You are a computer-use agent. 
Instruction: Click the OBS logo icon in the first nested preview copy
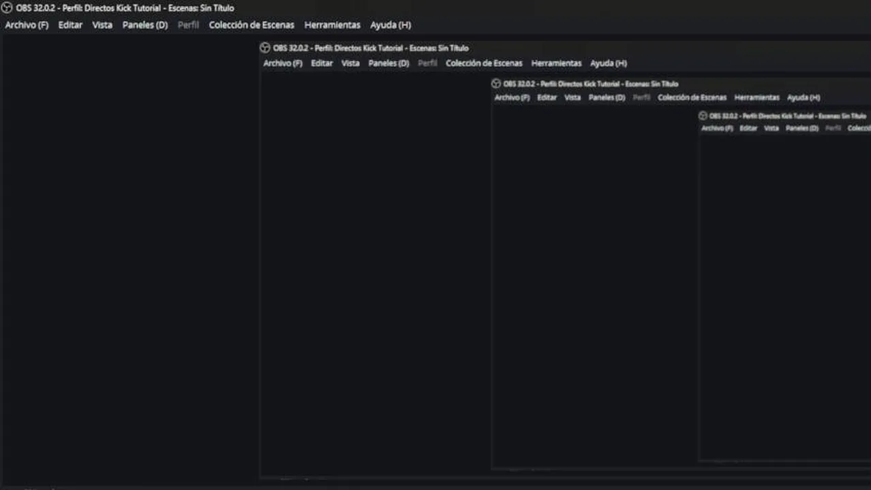pyautogui.click(x=265, y=48)
